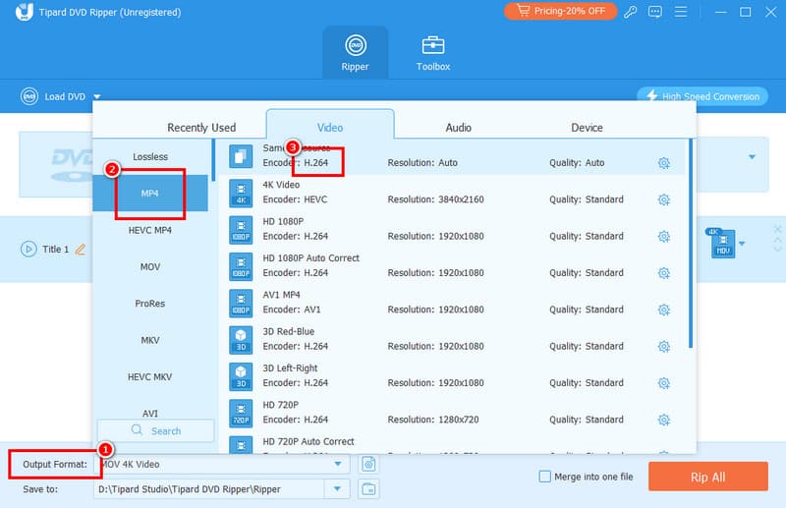Open the custom profile settings icon
This screenshot has width=786, height=508.
click(368, 464)
